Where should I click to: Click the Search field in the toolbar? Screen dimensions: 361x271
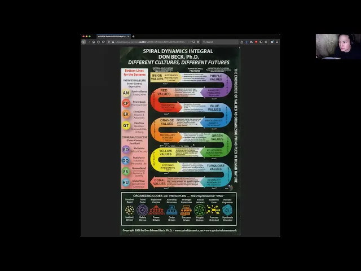(220, 42)
